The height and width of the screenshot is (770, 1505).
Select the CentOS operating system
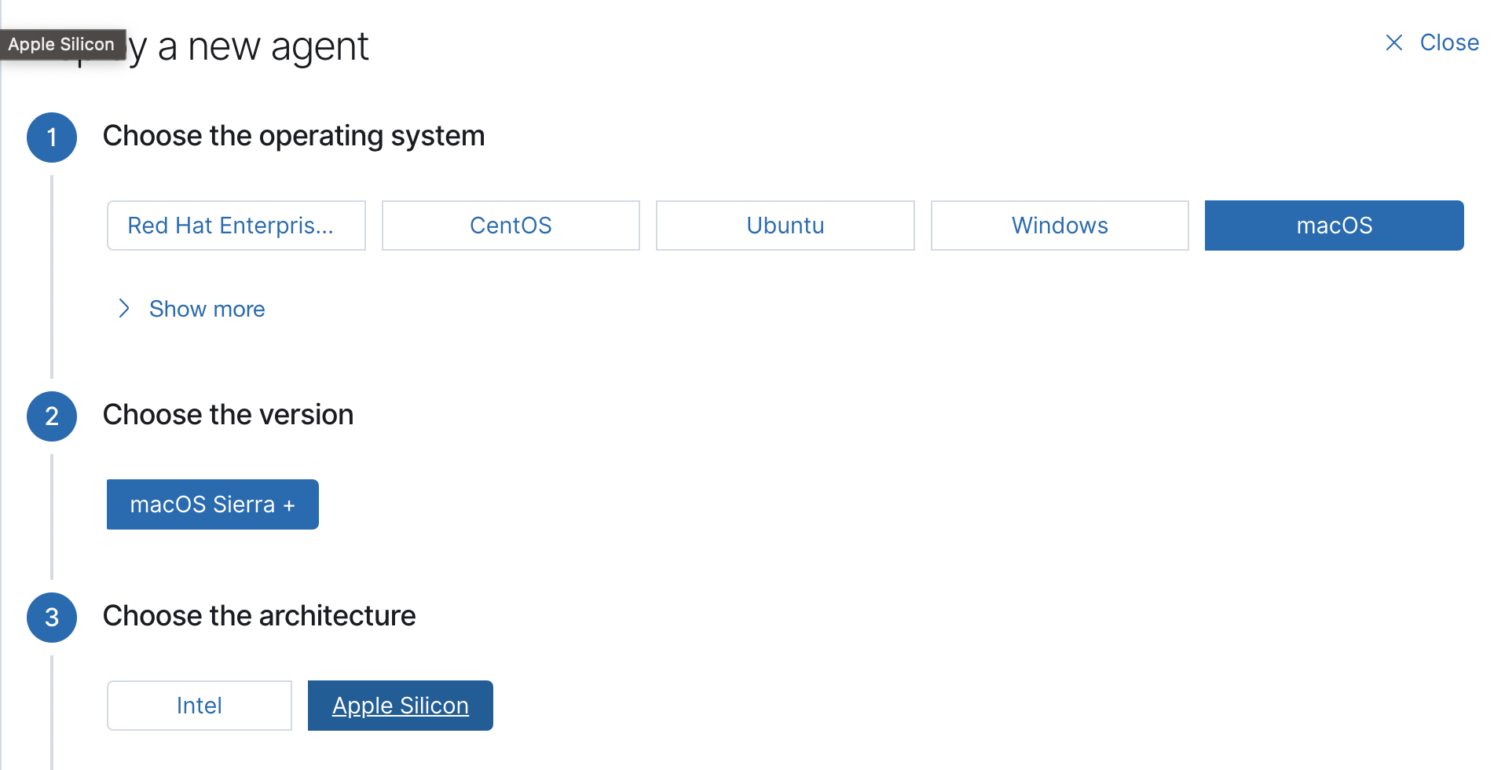click(x=511, y=225)
